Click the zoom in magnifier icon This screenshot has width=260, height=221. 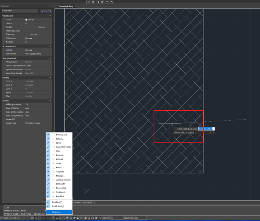(x=107, y=2)
